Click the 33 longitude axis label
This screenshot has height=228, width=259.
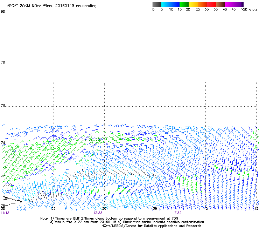pos(53,208)
